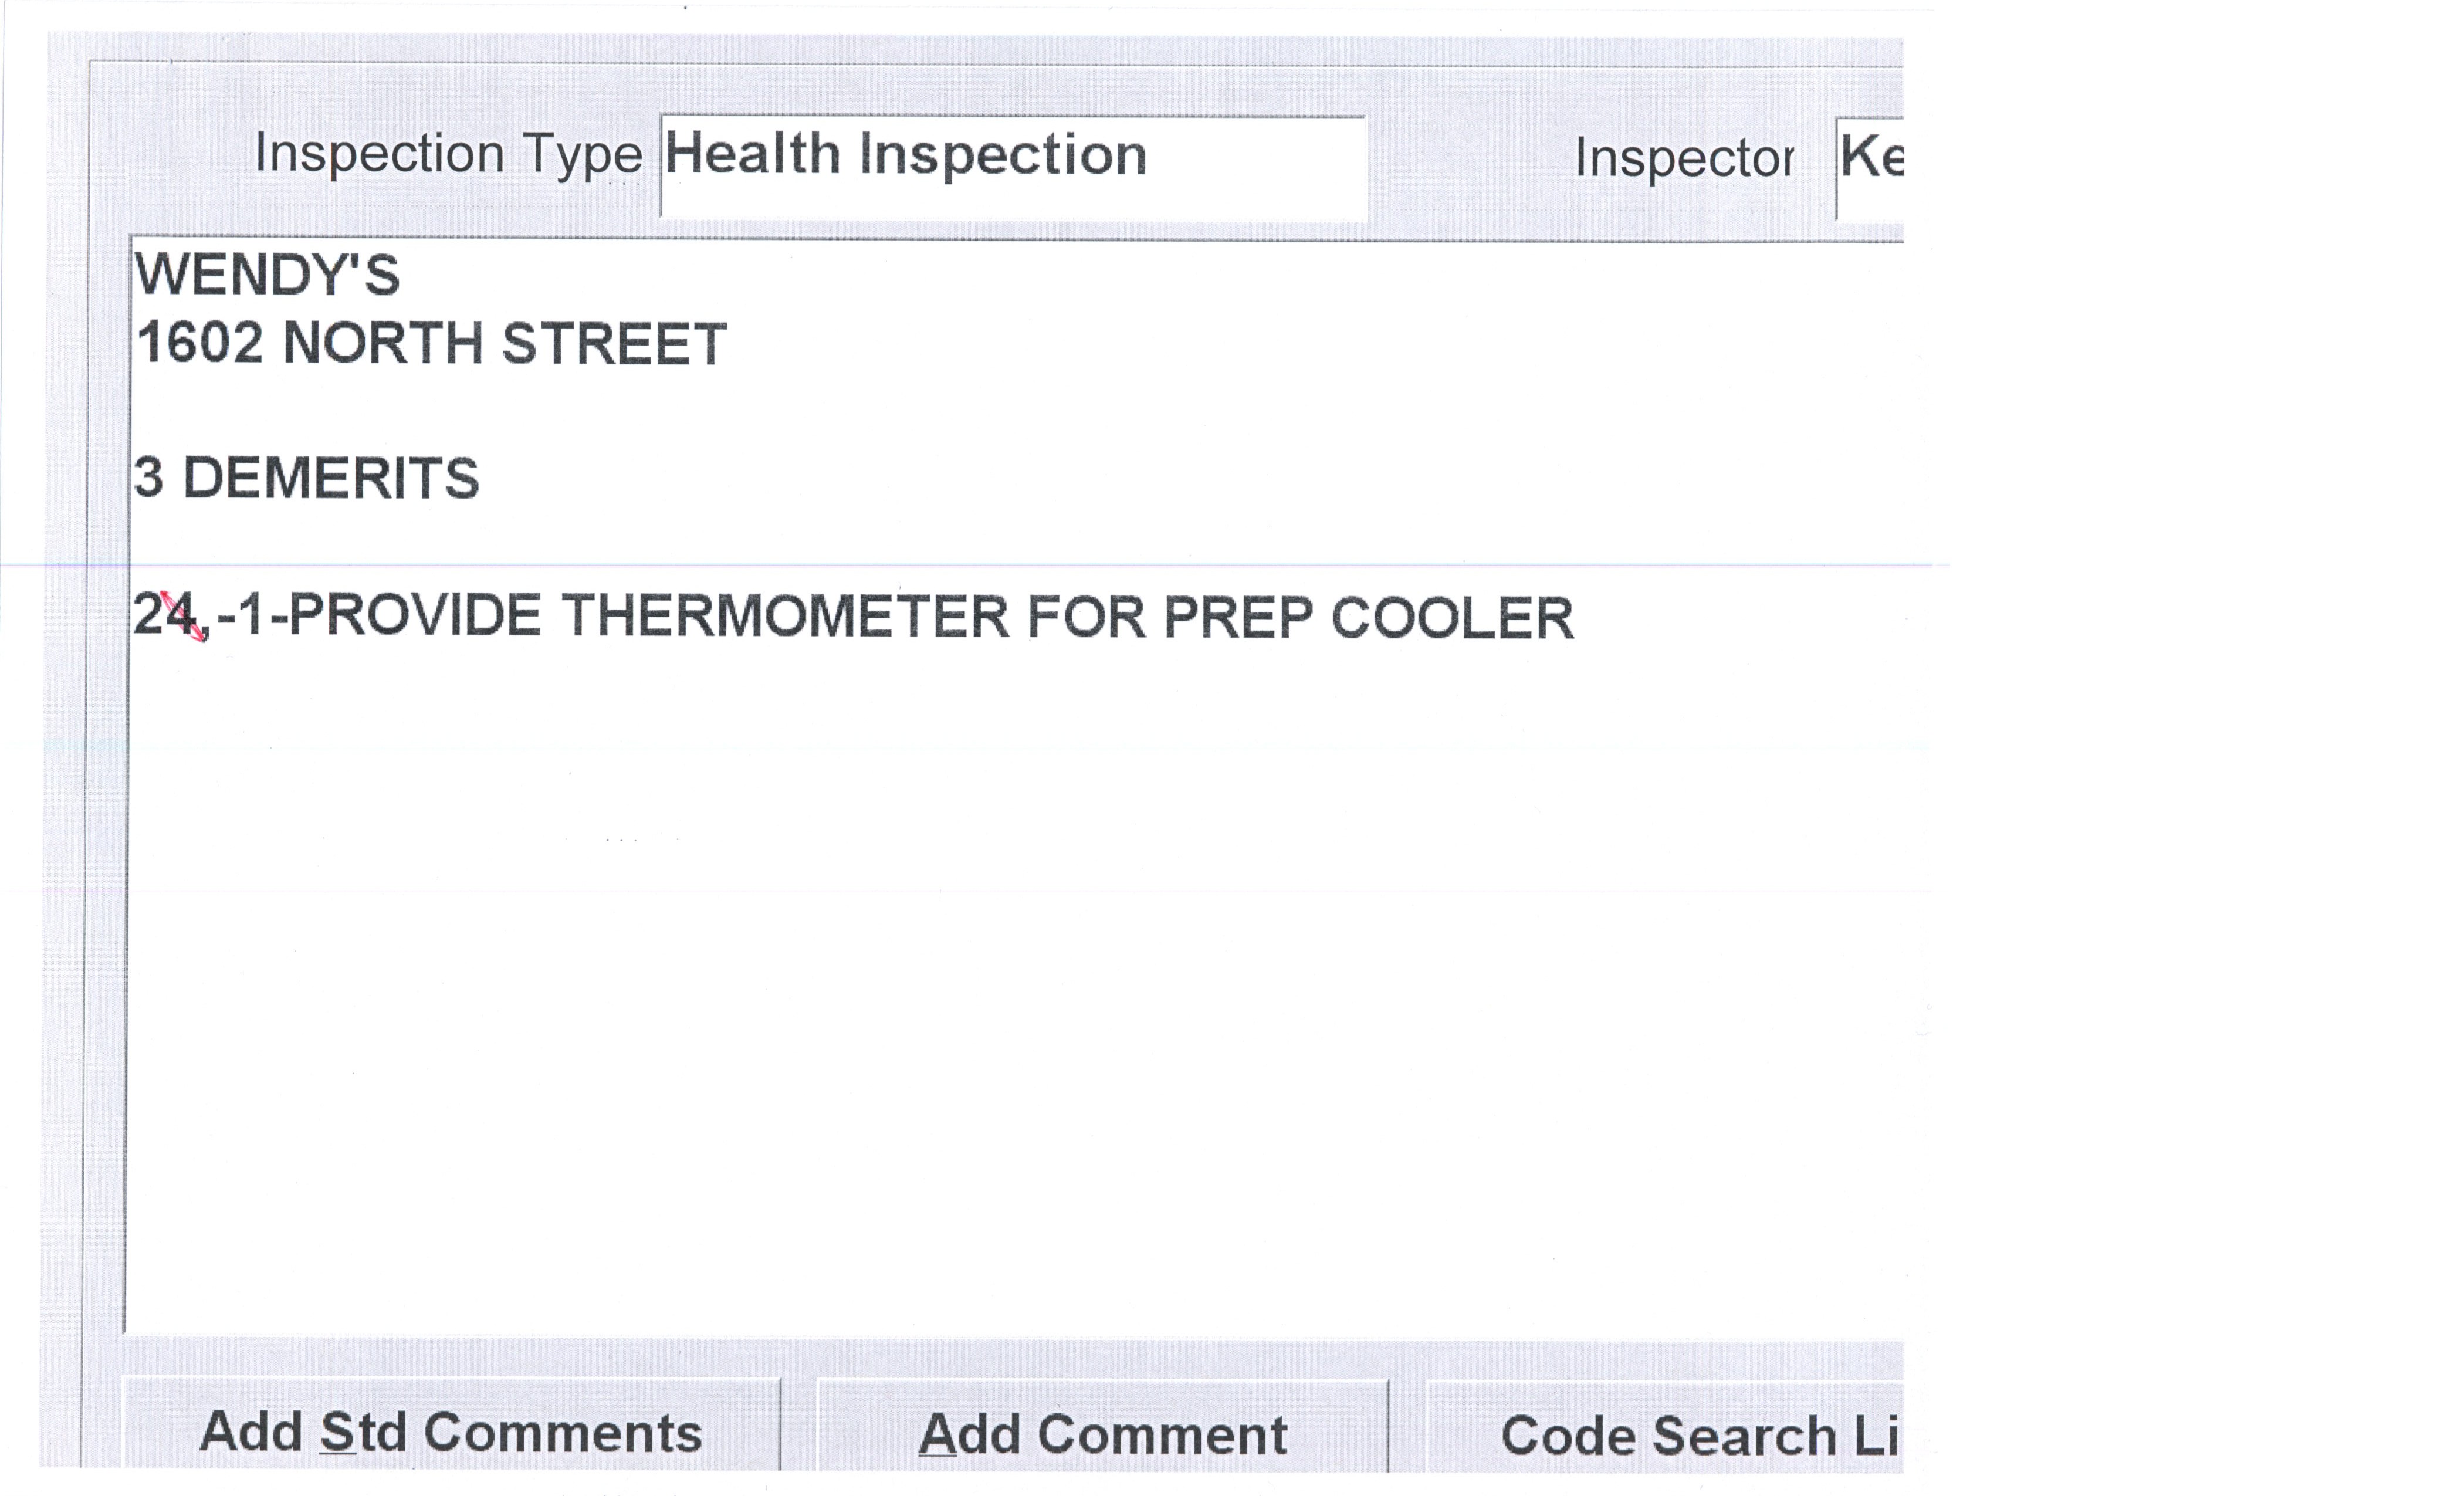
Task: Click the Inspection Type field
Action: 1012,165
